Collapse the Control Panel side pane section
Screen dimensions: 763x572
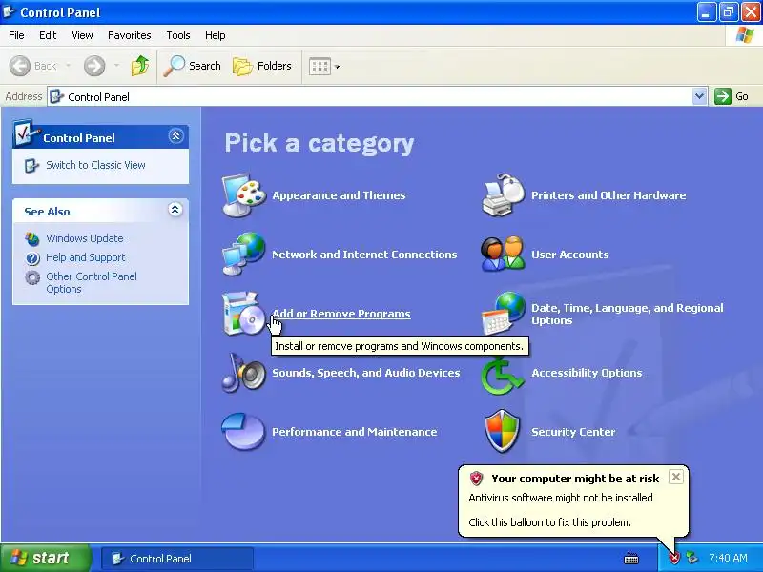(176, 135)
